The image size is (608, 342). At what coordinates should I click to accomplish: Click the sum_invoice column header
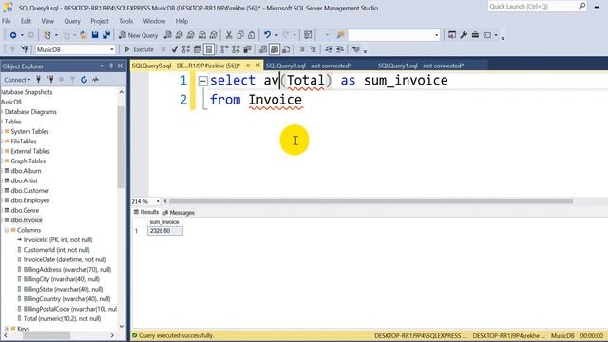point(164,222)
